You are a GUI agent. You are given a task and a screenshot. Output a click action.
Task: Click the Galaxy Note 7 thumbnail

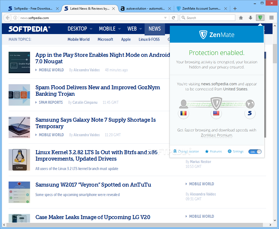19,127
